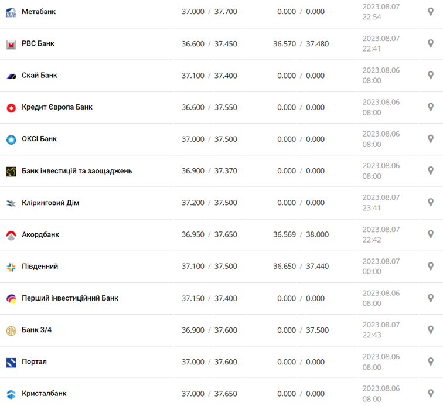Show Банк 3/4 branches on map

pyautogui.click(x=431, y=330)
